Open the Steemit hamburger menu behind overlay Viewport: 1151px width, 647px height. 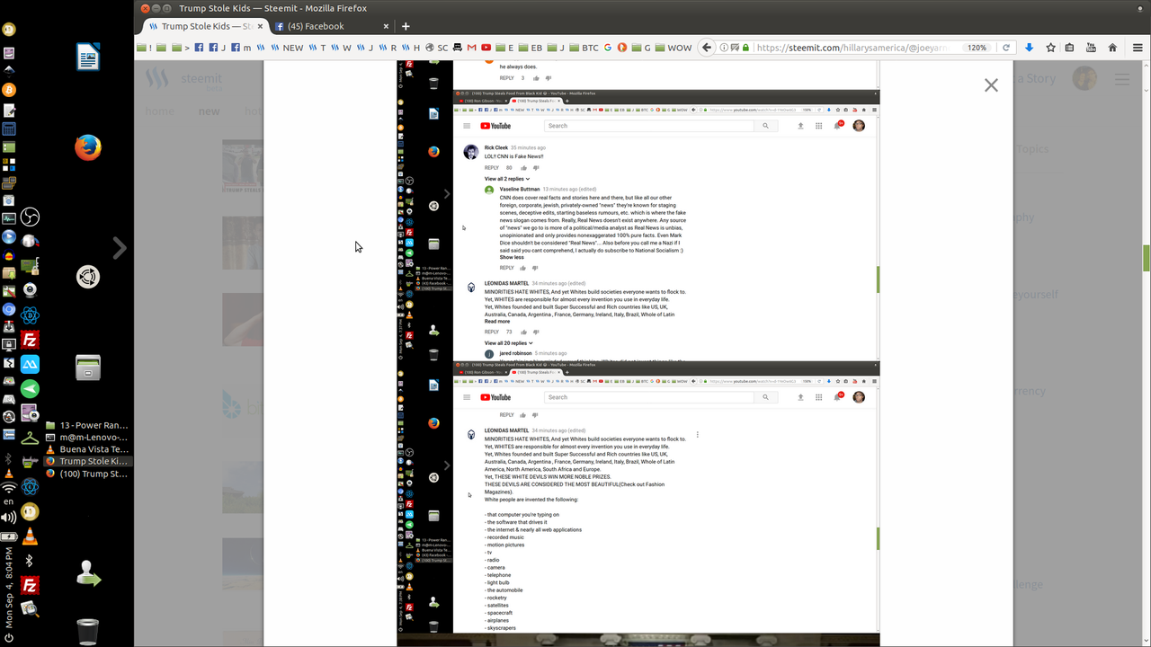click(x=1122, y=79)
